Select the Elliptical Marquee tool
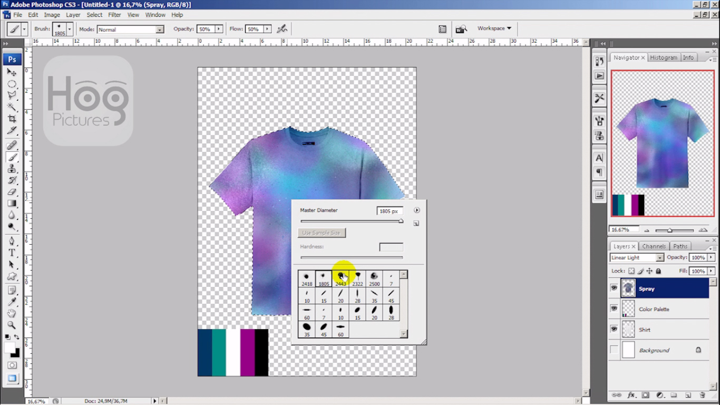The width and height of the screenshot is (720, 405). [x=12, y=84]
